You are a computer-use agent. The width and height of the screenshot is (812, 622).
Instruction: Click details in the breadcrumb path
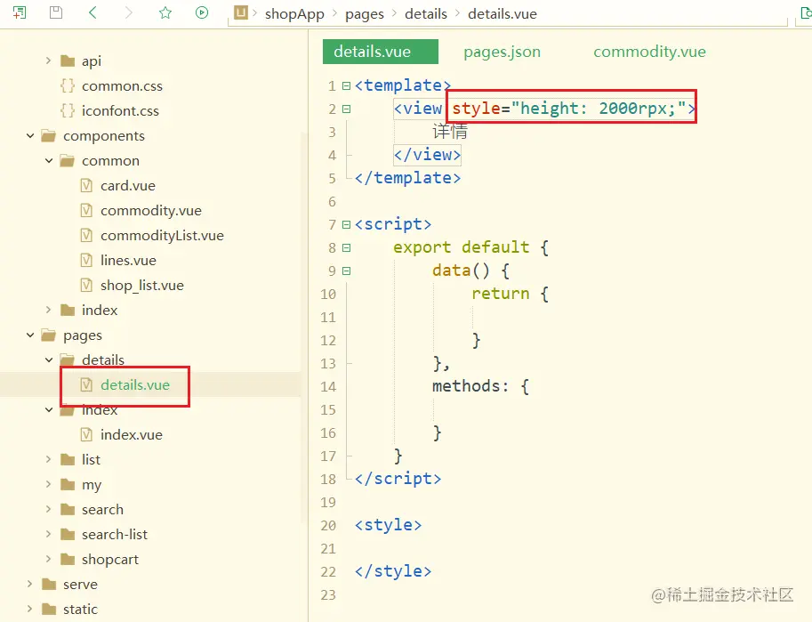426,14
